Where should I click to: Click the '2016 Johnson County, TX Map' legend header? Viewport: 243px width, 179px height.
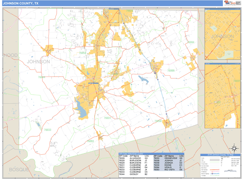click(220, 155)
